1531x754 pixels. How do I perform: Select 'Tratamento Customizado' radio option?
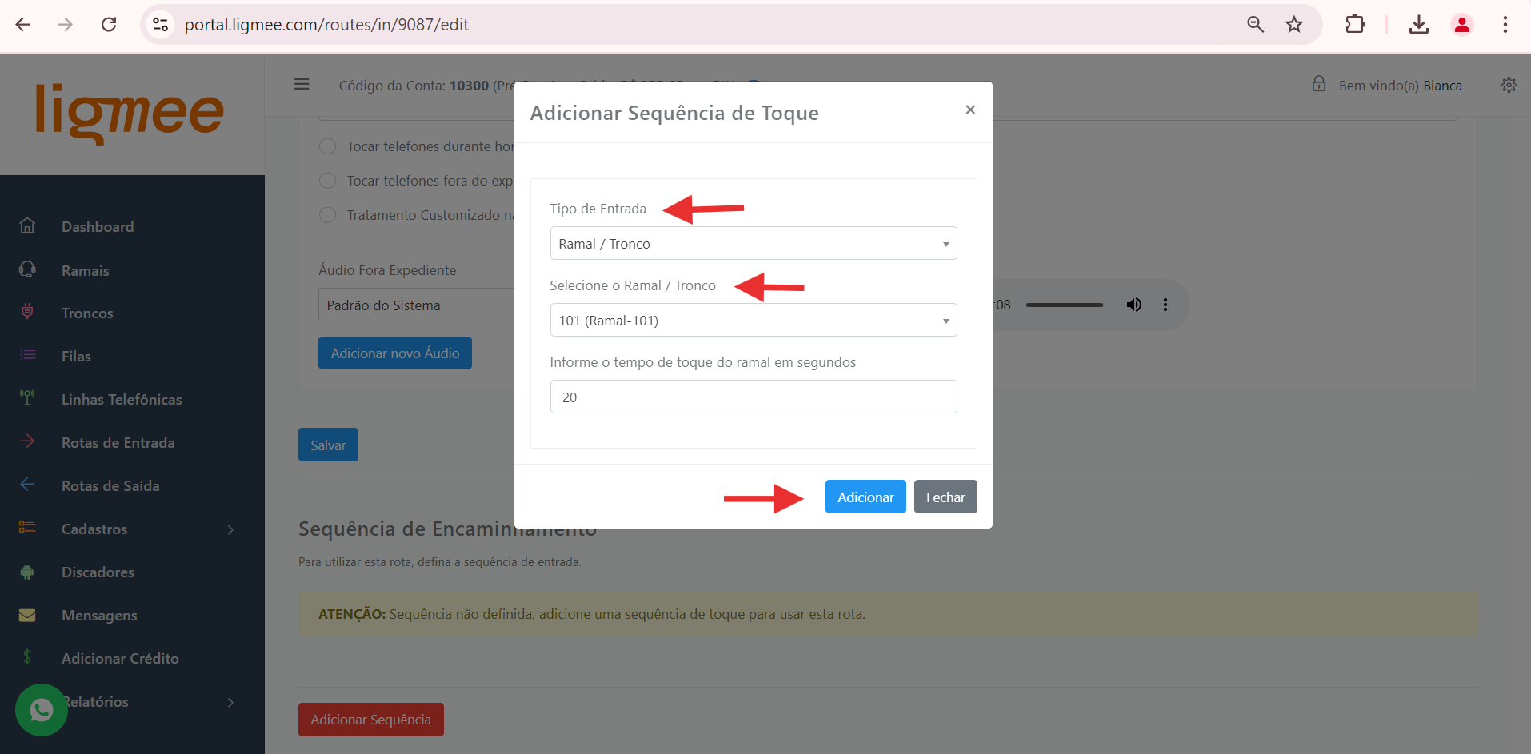[x=327, y=215]
